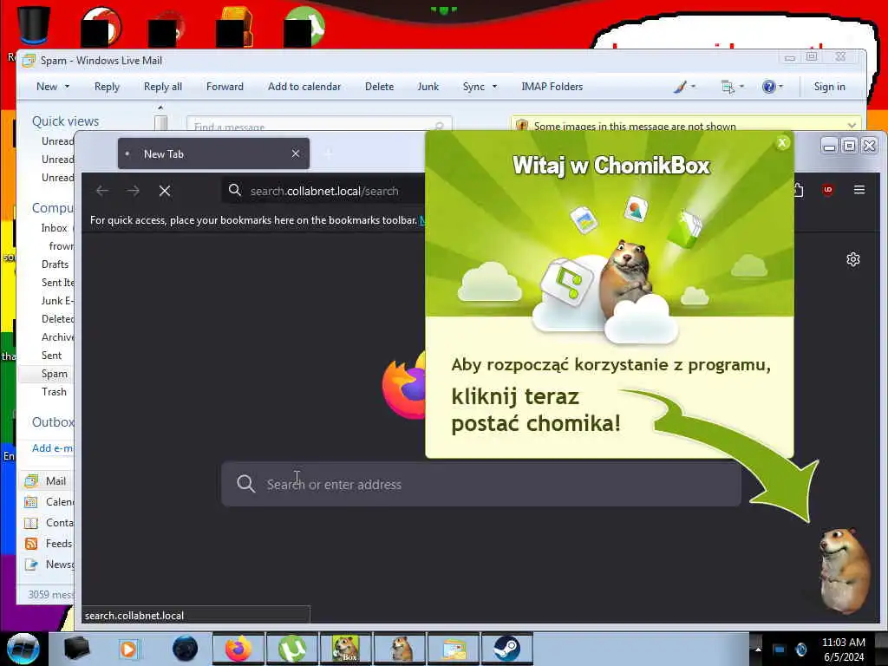This screenshot has width=888, height=666.
Task: Click Reply all in Live Mail
Action: tap(162, 87)
